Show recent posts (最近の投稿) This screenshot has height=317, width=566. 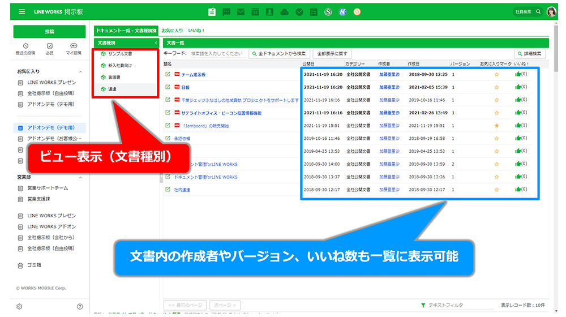pos(25,49)
